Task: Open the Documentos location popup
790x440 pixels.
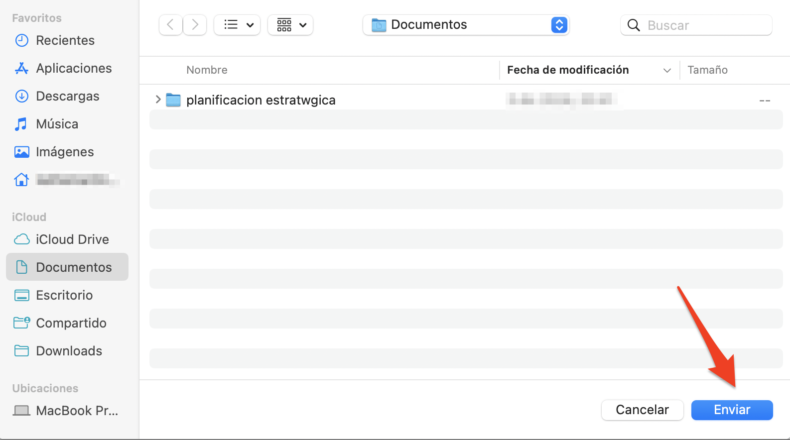Action: pos(466,25)
